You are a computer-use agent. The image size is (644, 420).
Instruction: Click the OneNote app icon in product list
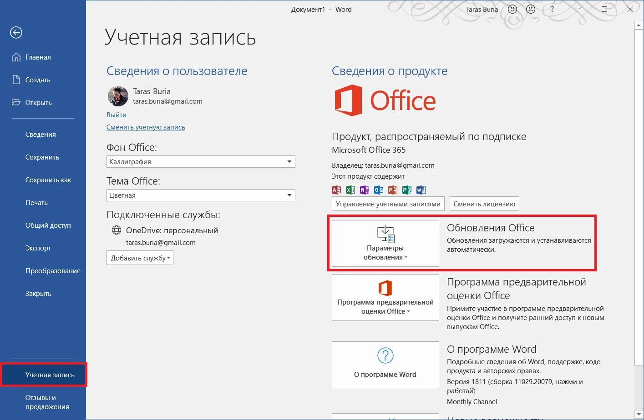pos(365,190)
